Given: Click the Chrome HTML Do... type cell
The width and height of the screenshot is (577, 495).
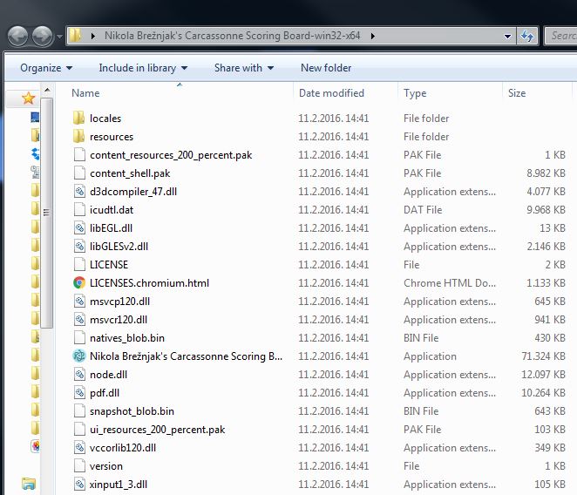Looking at the screenshot, I should pyautogui.click(x=449, y=283).
